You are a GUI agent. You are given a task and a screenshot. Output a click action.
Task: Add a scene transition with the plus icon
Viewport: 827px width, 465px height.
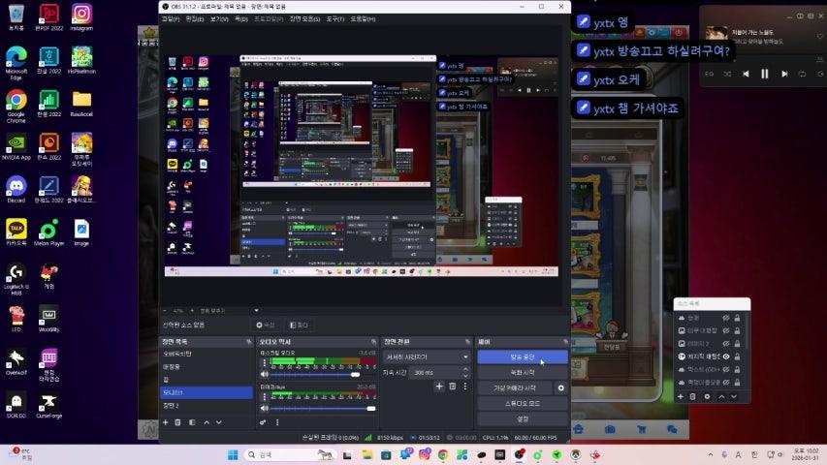point(438,387)
